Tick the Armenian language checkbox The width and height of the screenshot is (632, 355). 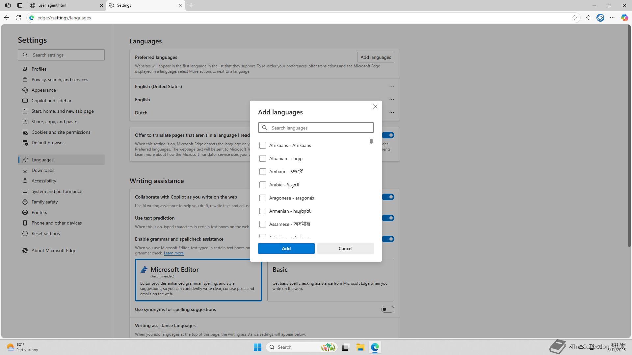point(262,211)
